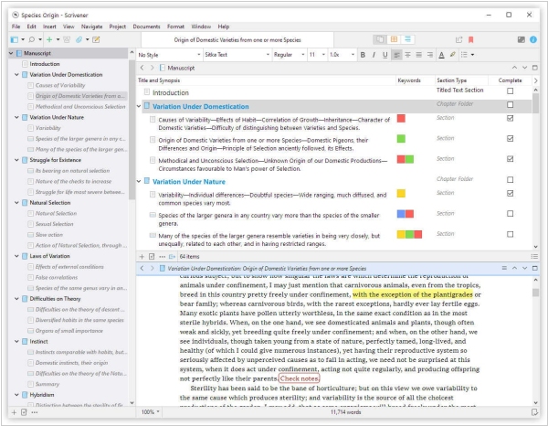Check Complete for Variation Under Nature folder

point(511,180)
